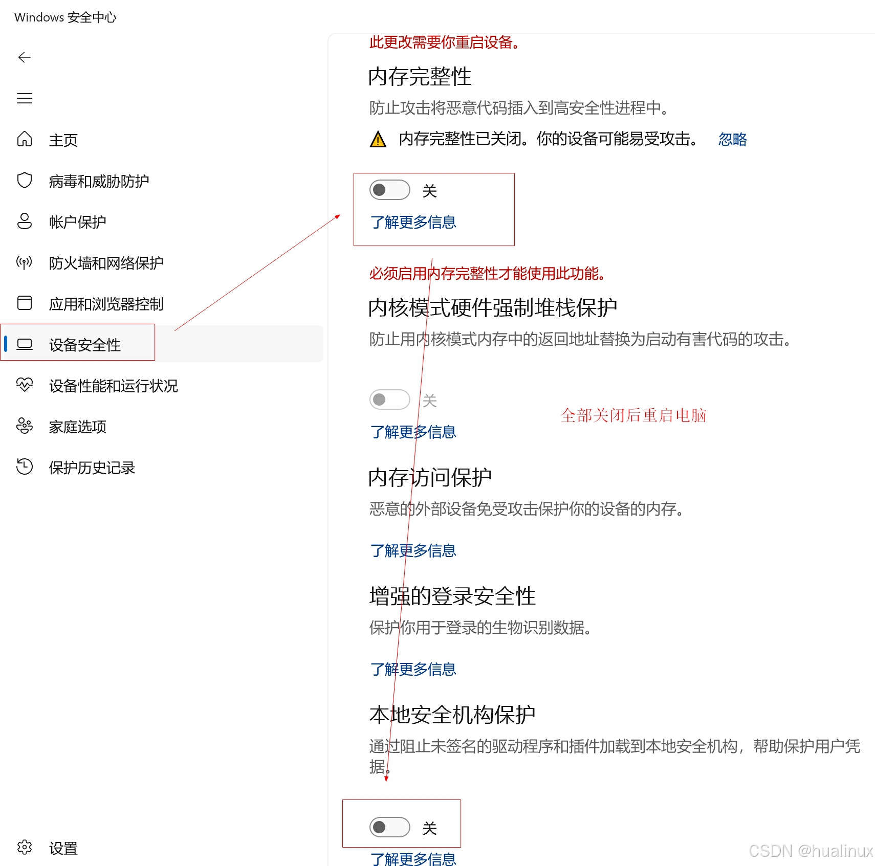Image resolution: width=875 pixels, height=866 pixels.
Task: Open the 主页 menu item
Action: pyautogui.click(x=162, y=139)
